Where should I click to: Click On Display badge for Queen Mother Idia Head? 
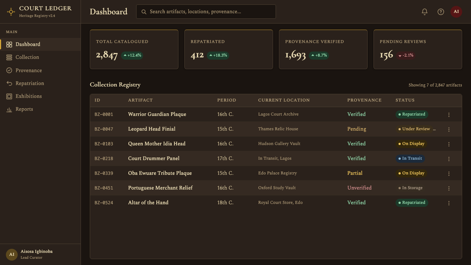click(411, 144)
